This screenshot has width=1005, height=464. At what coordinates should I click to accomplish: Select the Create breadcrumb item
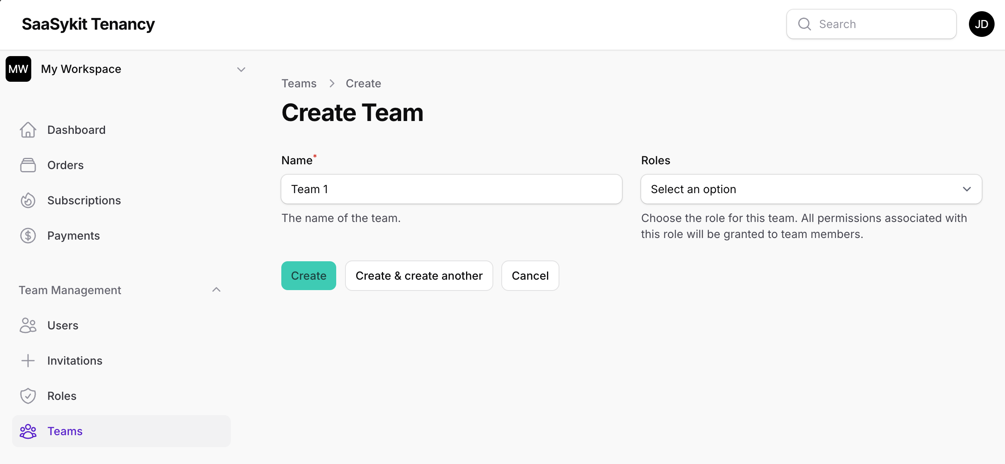[x=363, y=83]
